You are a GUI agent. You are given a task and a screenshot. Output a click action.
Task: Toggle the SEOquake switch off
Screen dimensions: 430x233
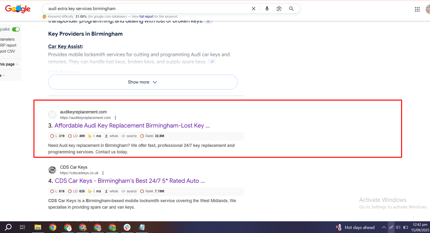tap(16, 29)
